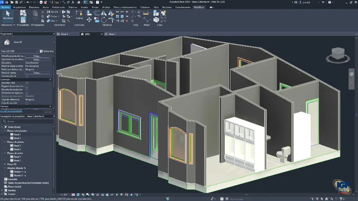The height and width of the screenshot is (201, 358).
Task: Toggle Delimitación lejana activa checkbox
Action: point(27,93)
